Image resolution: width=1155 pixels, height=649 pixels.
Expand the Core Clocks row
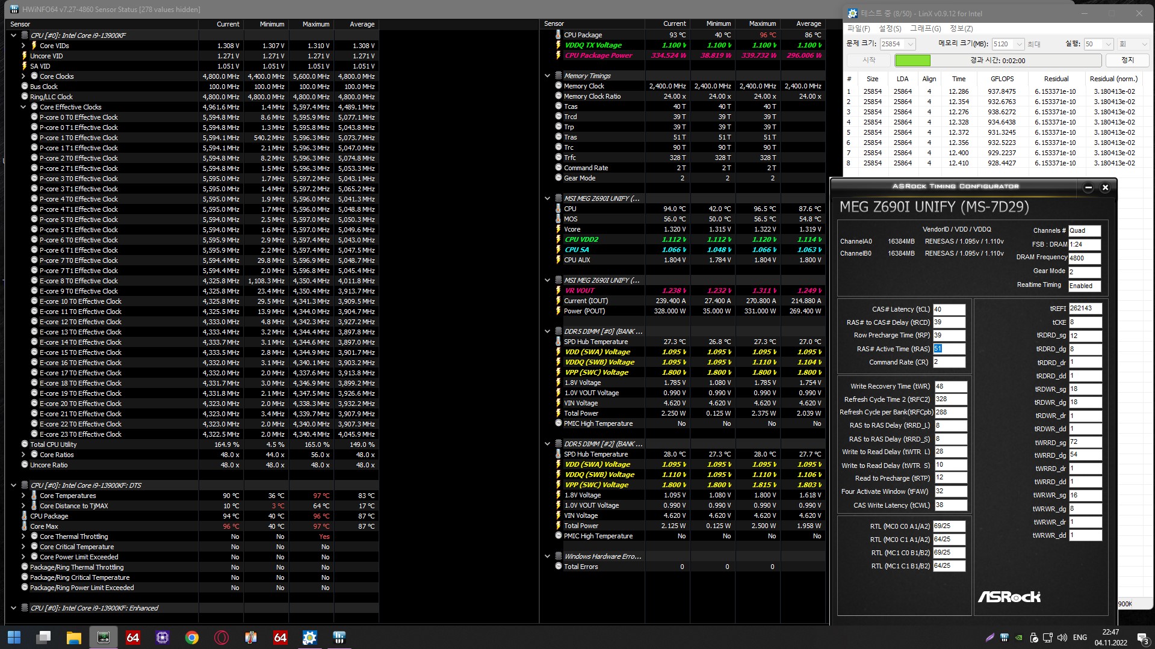(x=23, y=76)
